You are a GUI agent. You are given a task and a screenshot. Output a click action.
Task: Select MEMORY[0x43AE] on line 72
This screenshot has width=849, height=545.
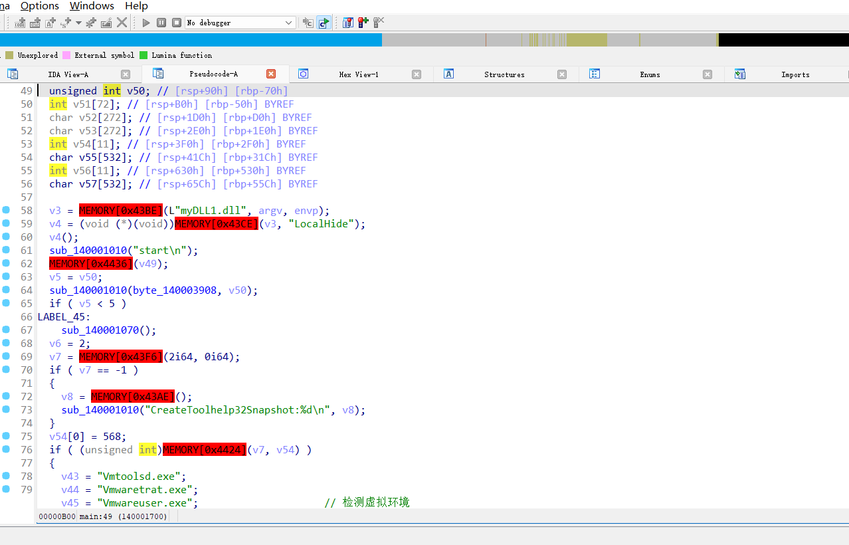pyautogui.click(x=132, y=396)
